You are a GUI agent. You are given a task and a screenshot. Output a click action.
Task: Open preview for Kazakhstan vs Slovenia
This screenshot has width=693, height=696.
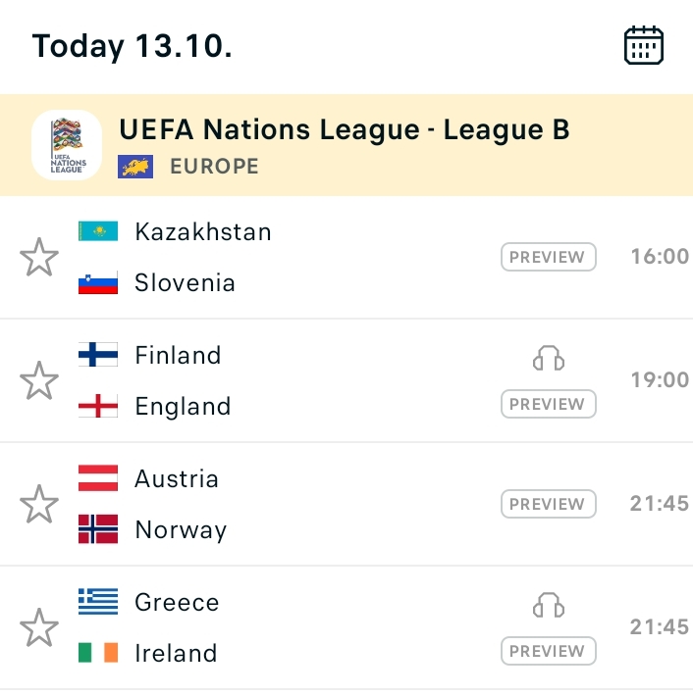pos(549,257)
